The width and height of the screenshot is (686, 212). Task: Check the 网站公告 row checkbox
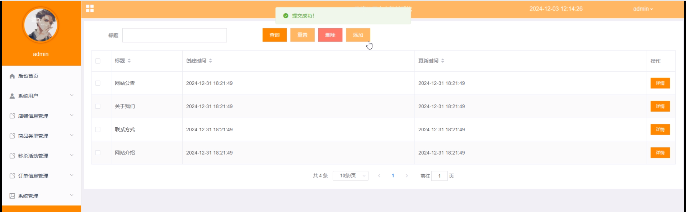[98, 83]
